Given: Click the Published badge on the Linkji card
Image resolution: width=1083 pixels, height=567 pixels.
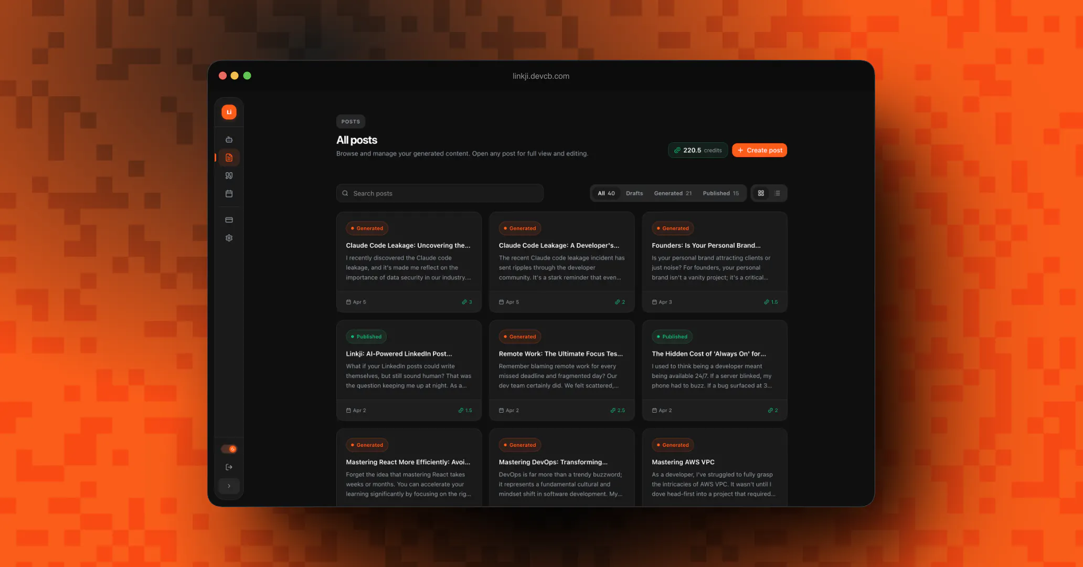Looking at the screenshot, I should pyautogui.click(x=366, y=337).
